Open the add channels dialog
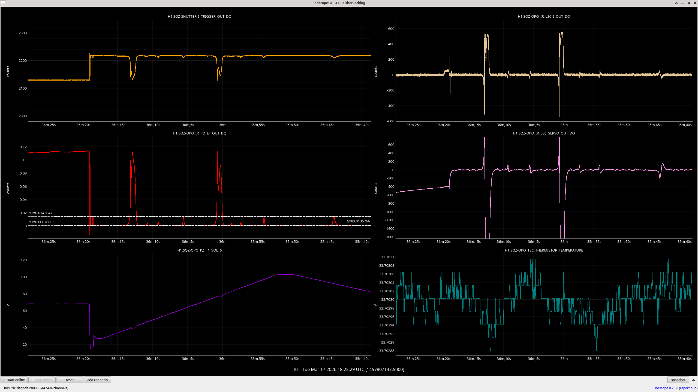Viewport: 698px width, 392px height. 97,380
